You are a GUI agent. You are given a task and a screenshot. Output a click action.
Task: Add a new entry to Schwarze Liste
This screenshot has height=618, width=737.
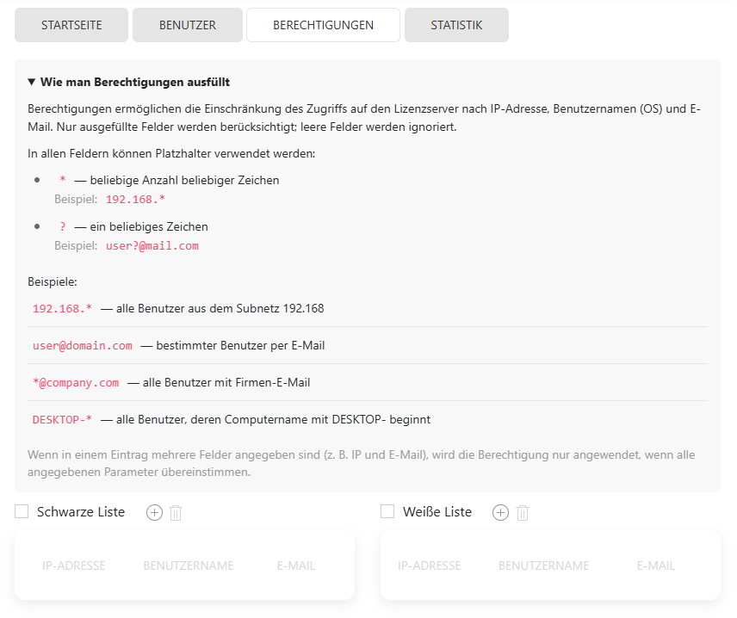154,512
